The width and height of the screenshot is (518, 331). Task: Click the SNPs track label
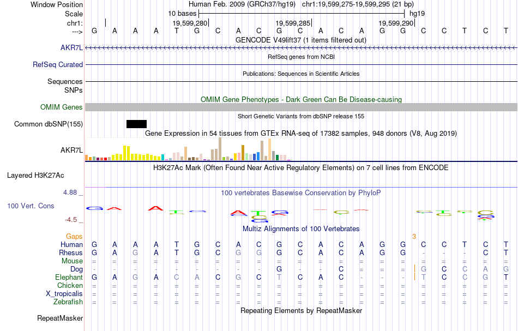pos(74,90)
